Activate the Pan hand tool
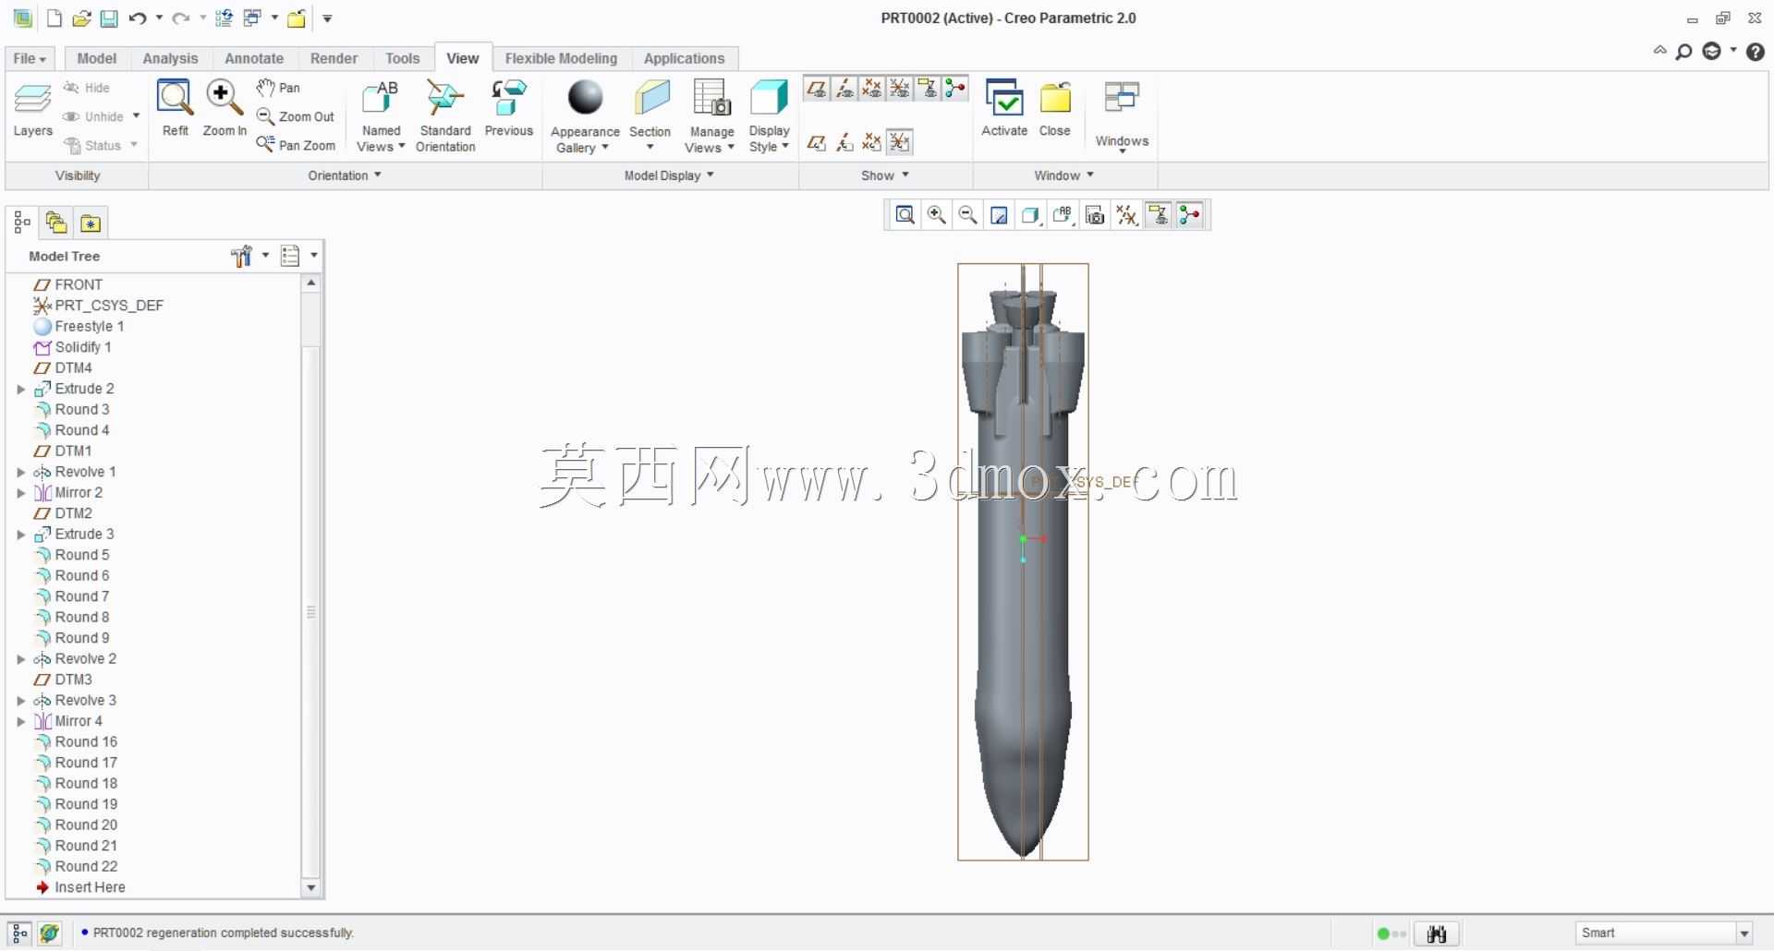This screenshot has width=1774, height=951. [278, 88]
